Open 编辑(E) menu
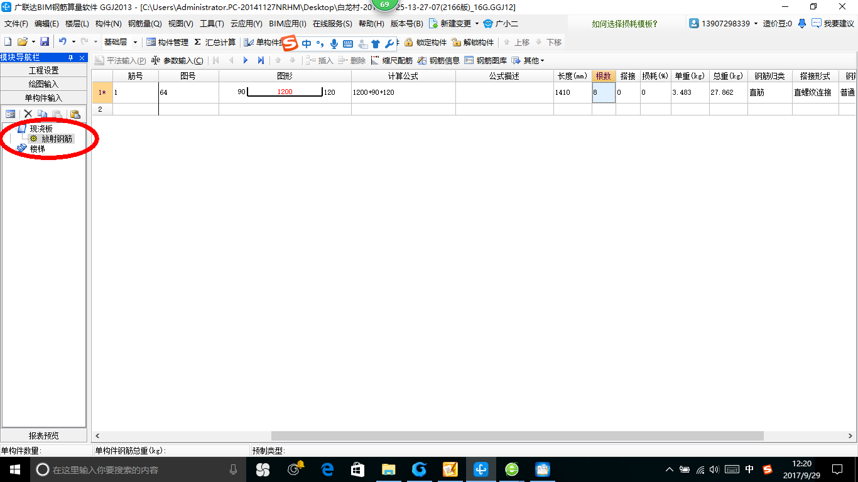 pos(46,24)
